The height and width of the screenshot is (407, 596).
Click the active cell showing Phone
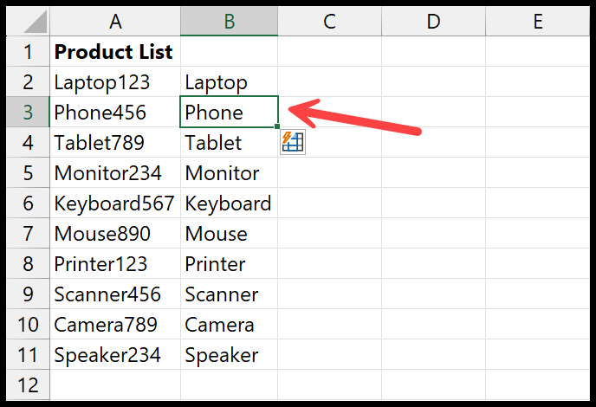(230, 112)
